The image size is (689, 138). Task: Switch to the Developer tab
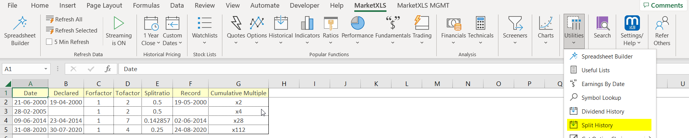(304, 5)
